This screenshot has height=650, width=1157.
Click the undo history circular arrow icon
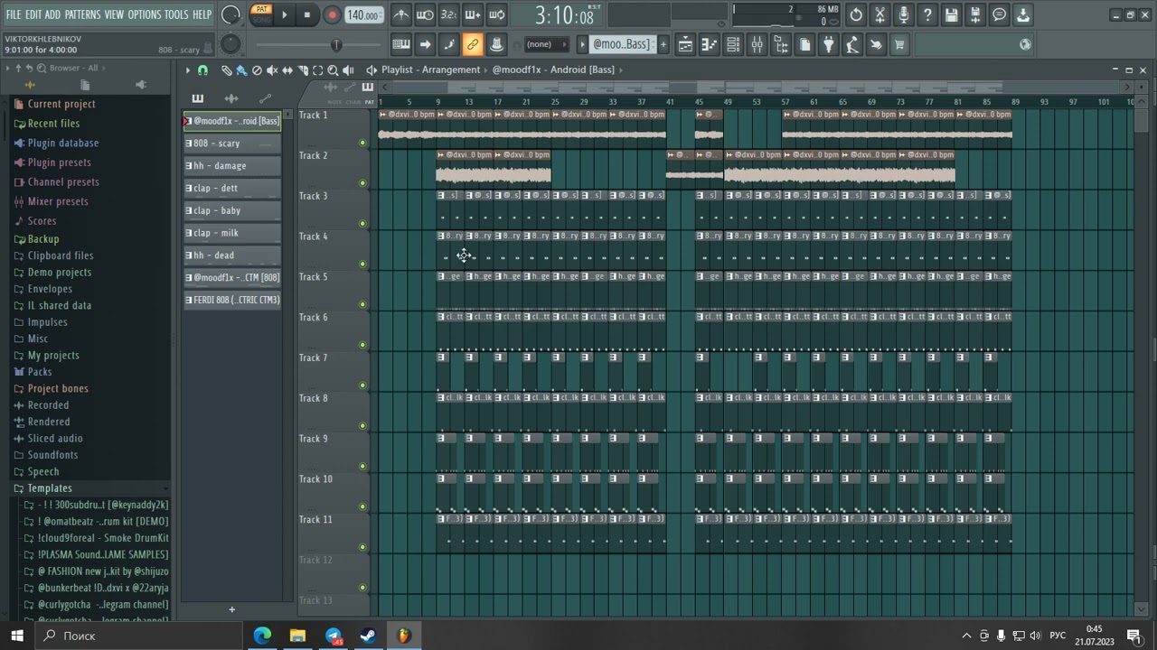click(x=856, y=14)
